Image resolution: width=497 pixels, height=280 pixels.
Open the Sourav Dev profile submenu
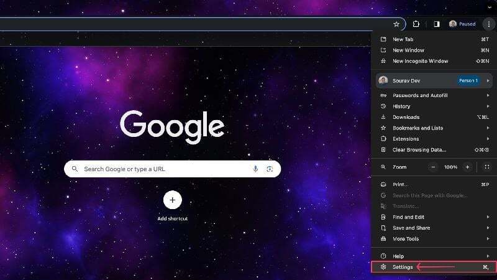[x=434, y=81]
